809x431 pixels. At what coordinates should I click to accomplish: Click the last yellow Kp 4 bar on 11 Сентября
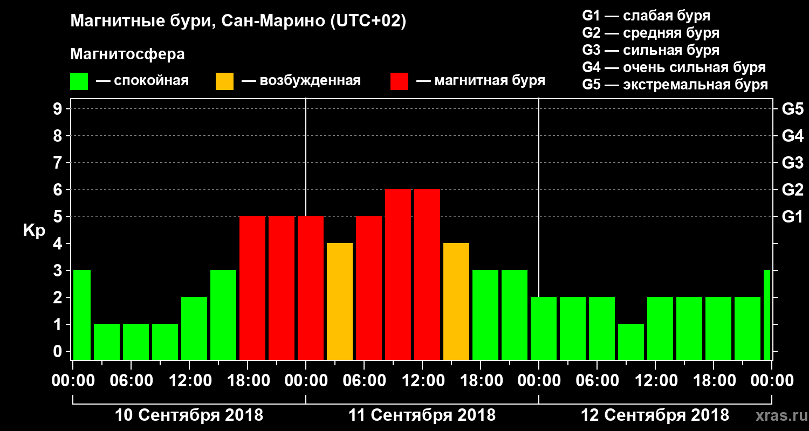pos(456,301)
